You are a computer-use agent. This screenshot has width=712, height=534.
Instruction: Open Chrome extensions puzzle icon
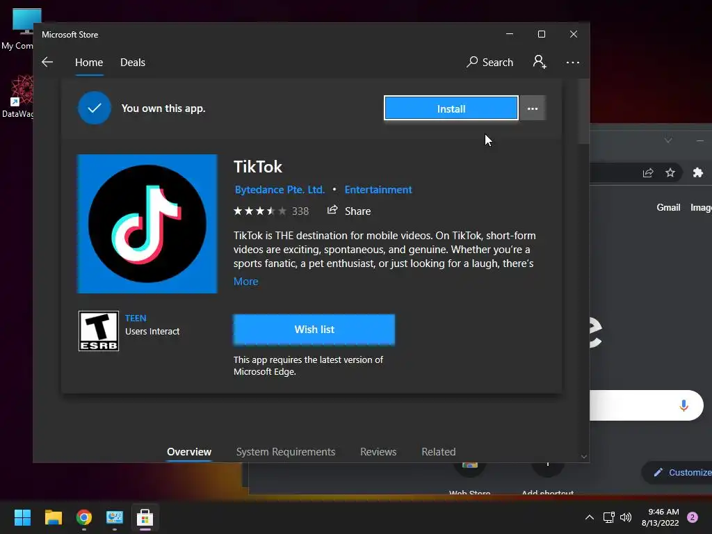[698, 172]
